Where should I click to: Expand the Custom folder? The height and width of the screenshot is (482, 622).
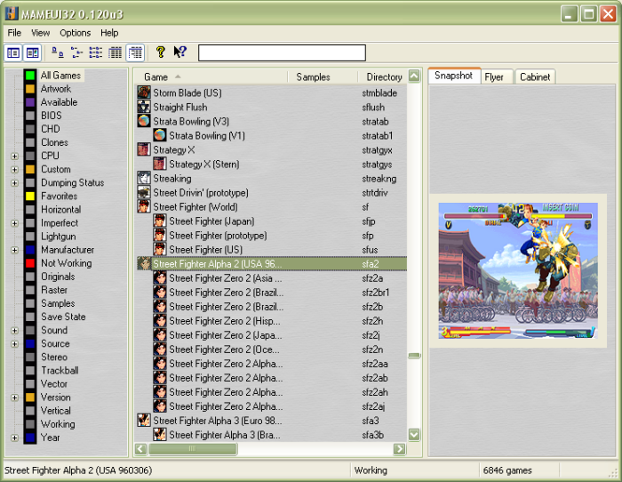[x=15, y=170]
